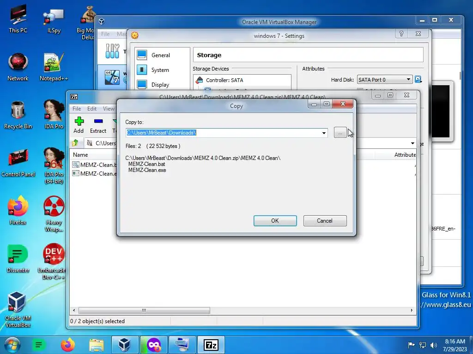Open IDA Pro desktop icon

pyautogui.click(x=54, y=115)
